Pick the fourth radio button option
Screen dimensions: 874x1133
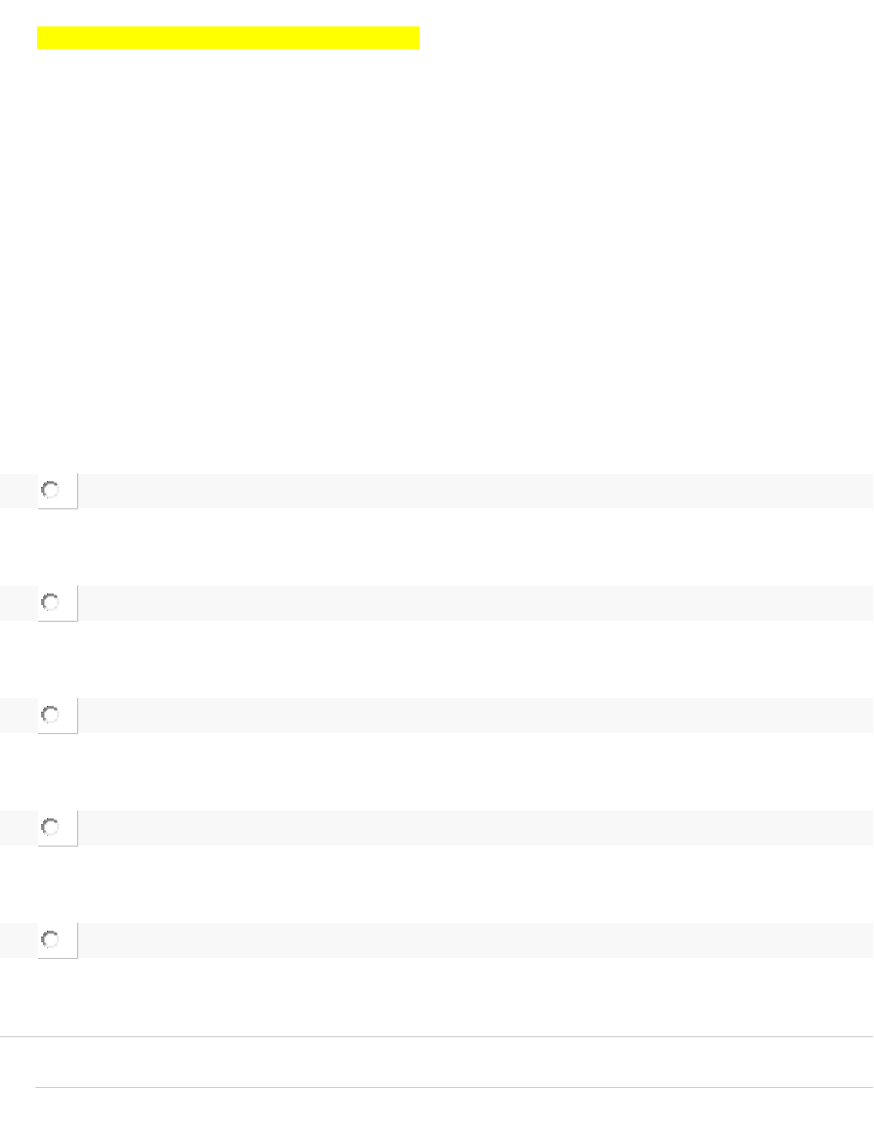tap(51, 828)
